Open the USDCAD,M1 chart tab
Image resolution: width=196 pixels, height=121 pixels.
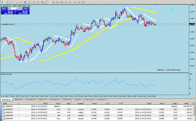pos(55,100)
